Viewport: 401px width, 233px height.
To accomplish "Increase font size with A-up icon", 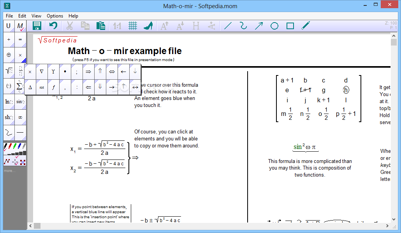I will [x=164, y=26].
